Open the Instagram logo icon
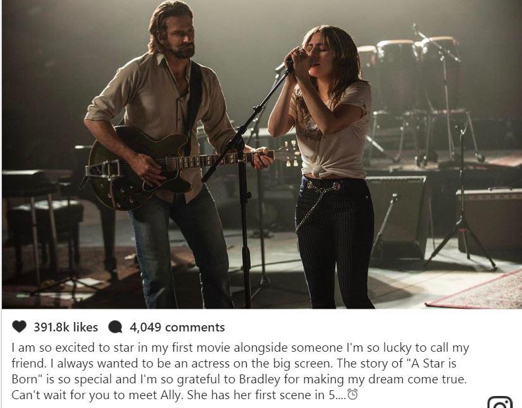The height and width of the screenshot is (408, 522). [x=500, y=402]
